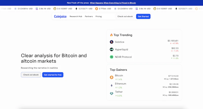Click 'Check out ebook' below the headline
Viewport: 203px width, 109px height.
[31, 75]
